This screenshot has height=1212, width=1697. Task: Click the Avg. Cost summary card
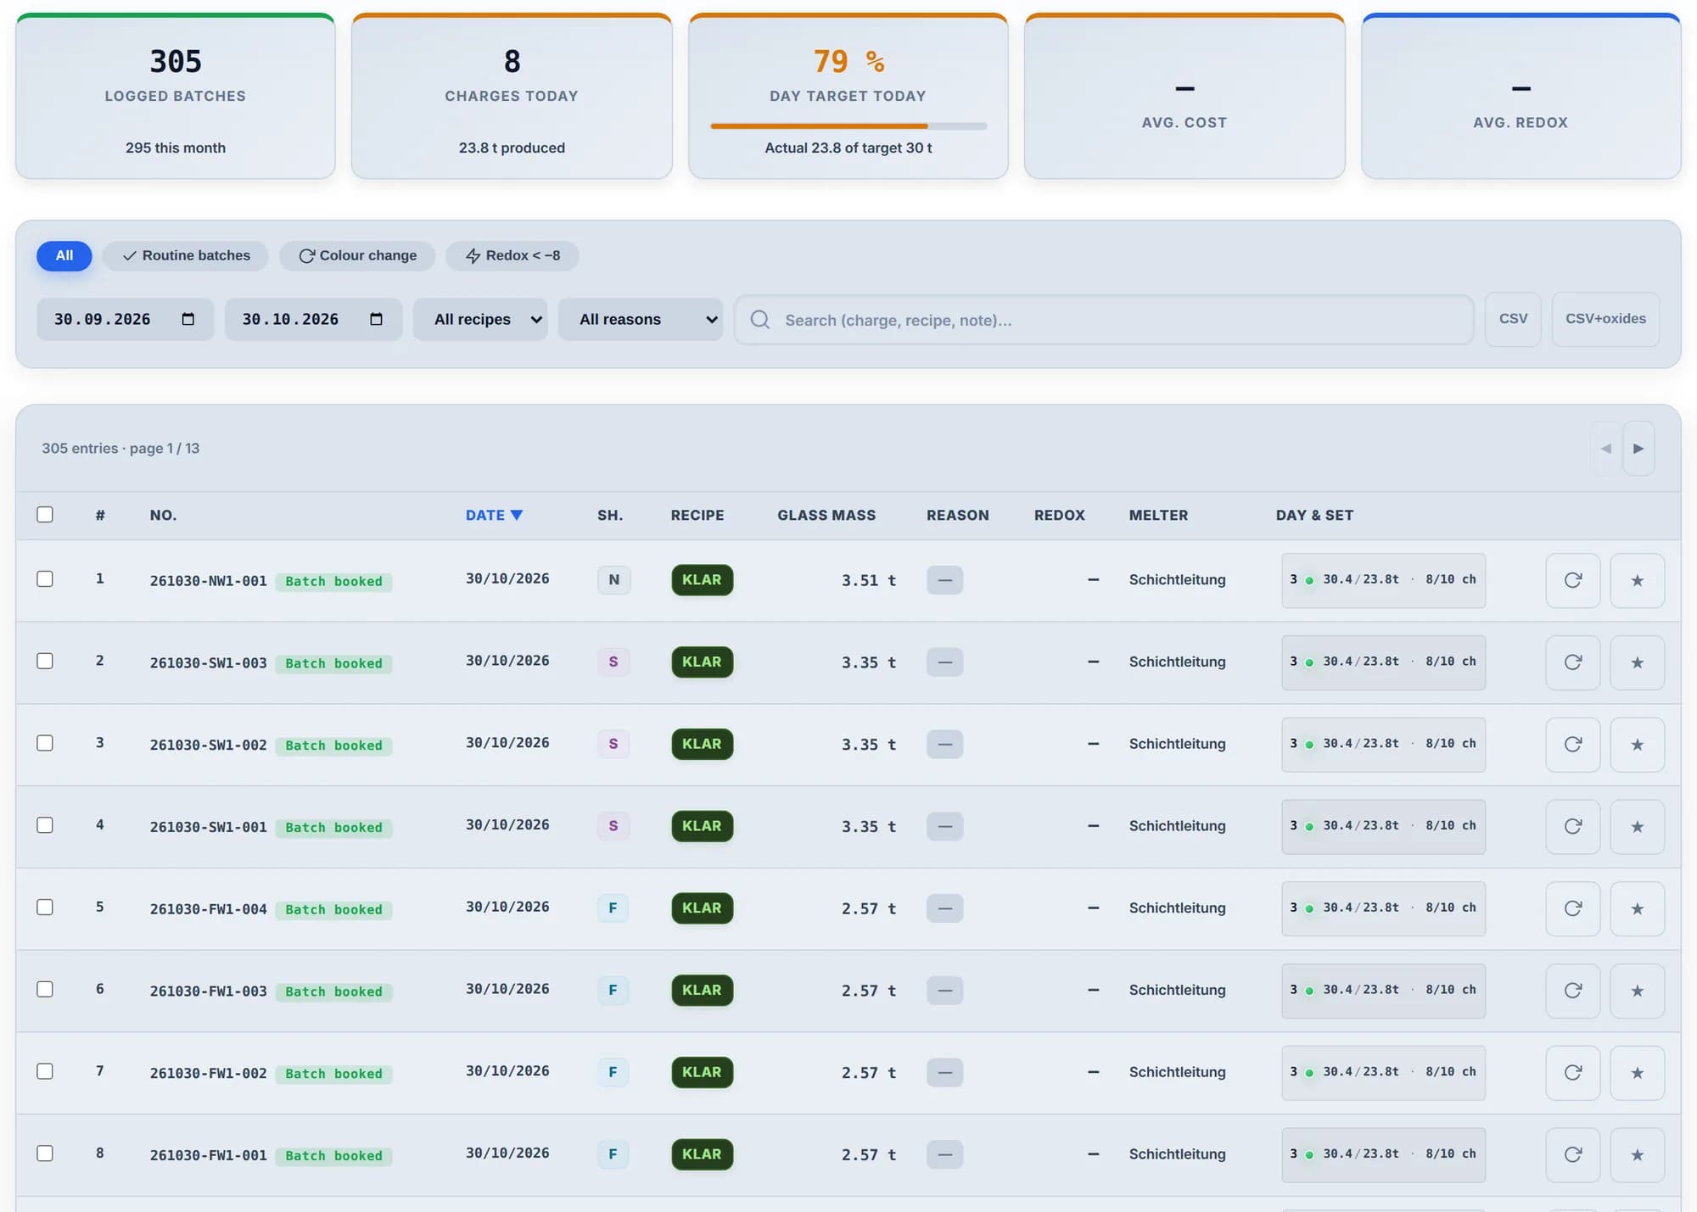pyautogui.click(x=1185, y=96)
